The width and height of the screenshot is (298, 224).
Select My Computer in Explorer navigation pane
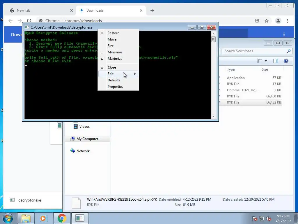point(88,139)
